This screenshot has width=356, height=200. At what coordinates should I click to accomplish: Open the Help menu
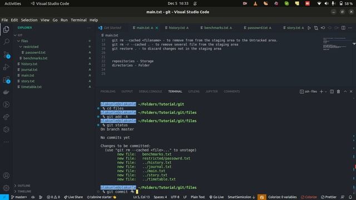coord(93,20)
